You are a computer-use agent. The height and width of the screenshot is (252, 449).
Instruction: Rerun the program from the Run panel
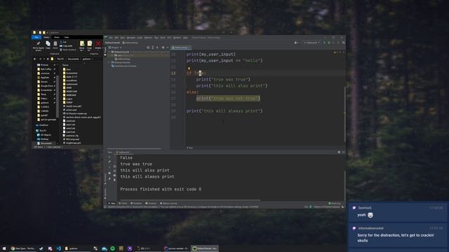pyautogui.click(x=109, y=157)
